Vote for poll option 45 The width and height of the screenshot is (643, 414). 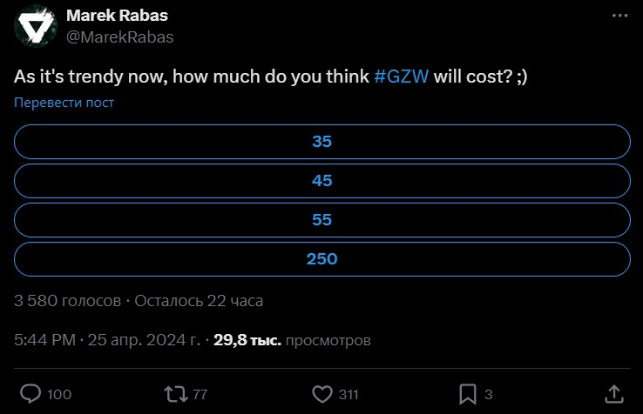[322, 181]
